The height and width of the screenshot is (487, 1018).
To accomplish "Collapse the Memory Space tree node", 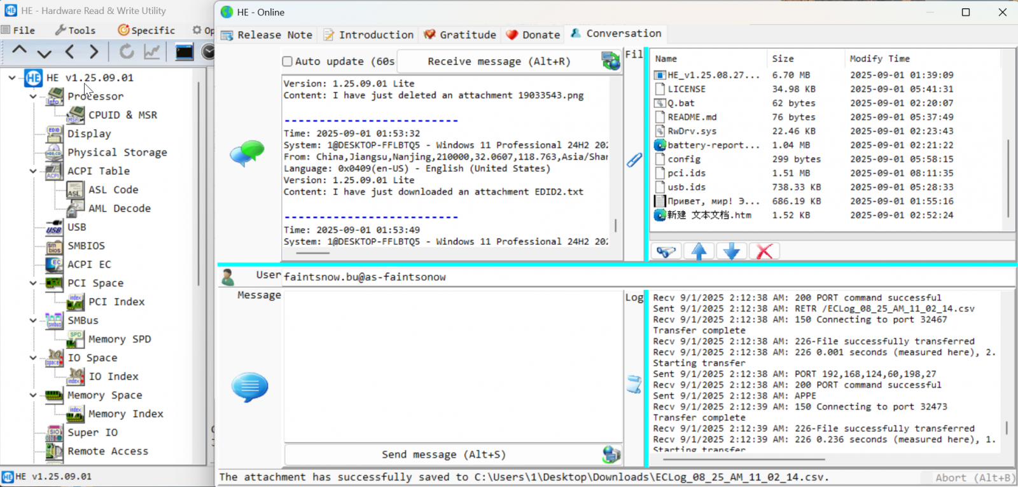I will click(33, 395).
